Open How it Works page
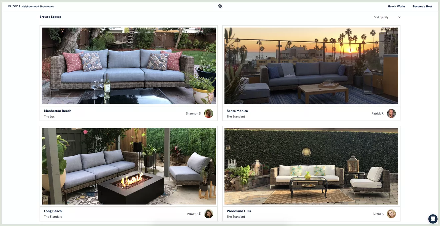Viewport: 440px width, 226px height. click(x=396, y=6)
